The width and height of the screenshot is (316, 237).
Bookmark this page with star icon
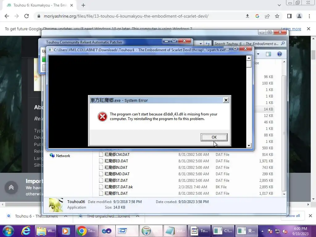[277, 16]
